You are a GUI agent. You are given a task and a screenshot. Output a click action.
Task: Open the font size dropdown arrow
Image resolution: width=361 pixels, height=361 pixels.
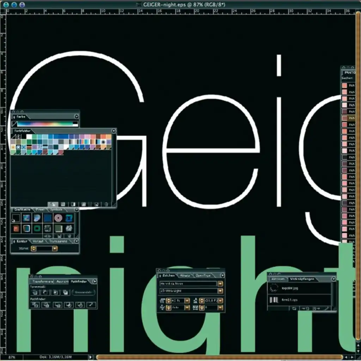coord(187,301)
